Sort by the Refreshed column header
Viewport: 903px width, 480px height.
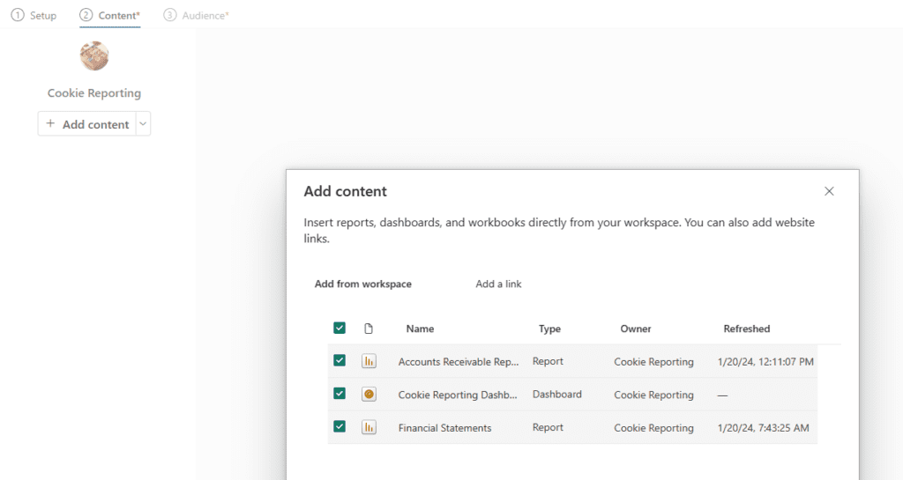(746, 329)
